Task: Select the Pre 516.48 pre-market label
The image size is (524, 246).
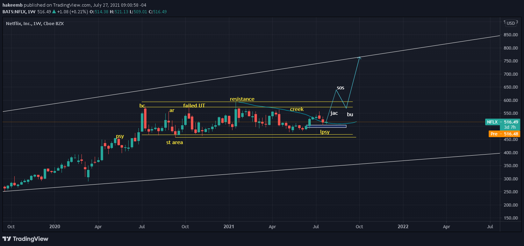Action: pyautogui.click(x=504, y=134)
